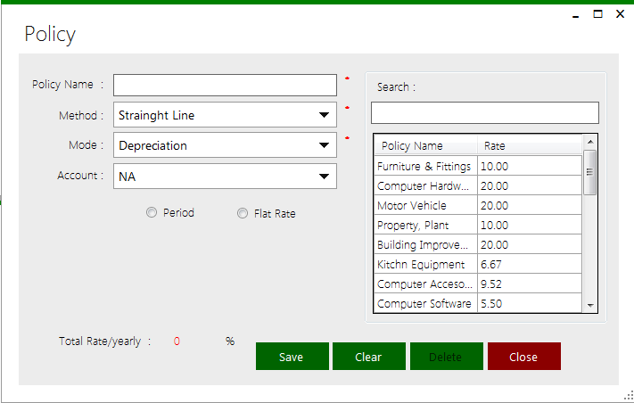634x403 pixels.
Task: Choose the Kitchn Equipment row
Action: coord(425,264)
